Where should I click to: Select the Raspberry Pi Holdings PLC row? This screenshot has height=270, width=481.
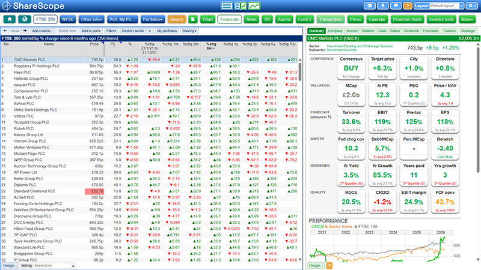(x=150, y=66)
